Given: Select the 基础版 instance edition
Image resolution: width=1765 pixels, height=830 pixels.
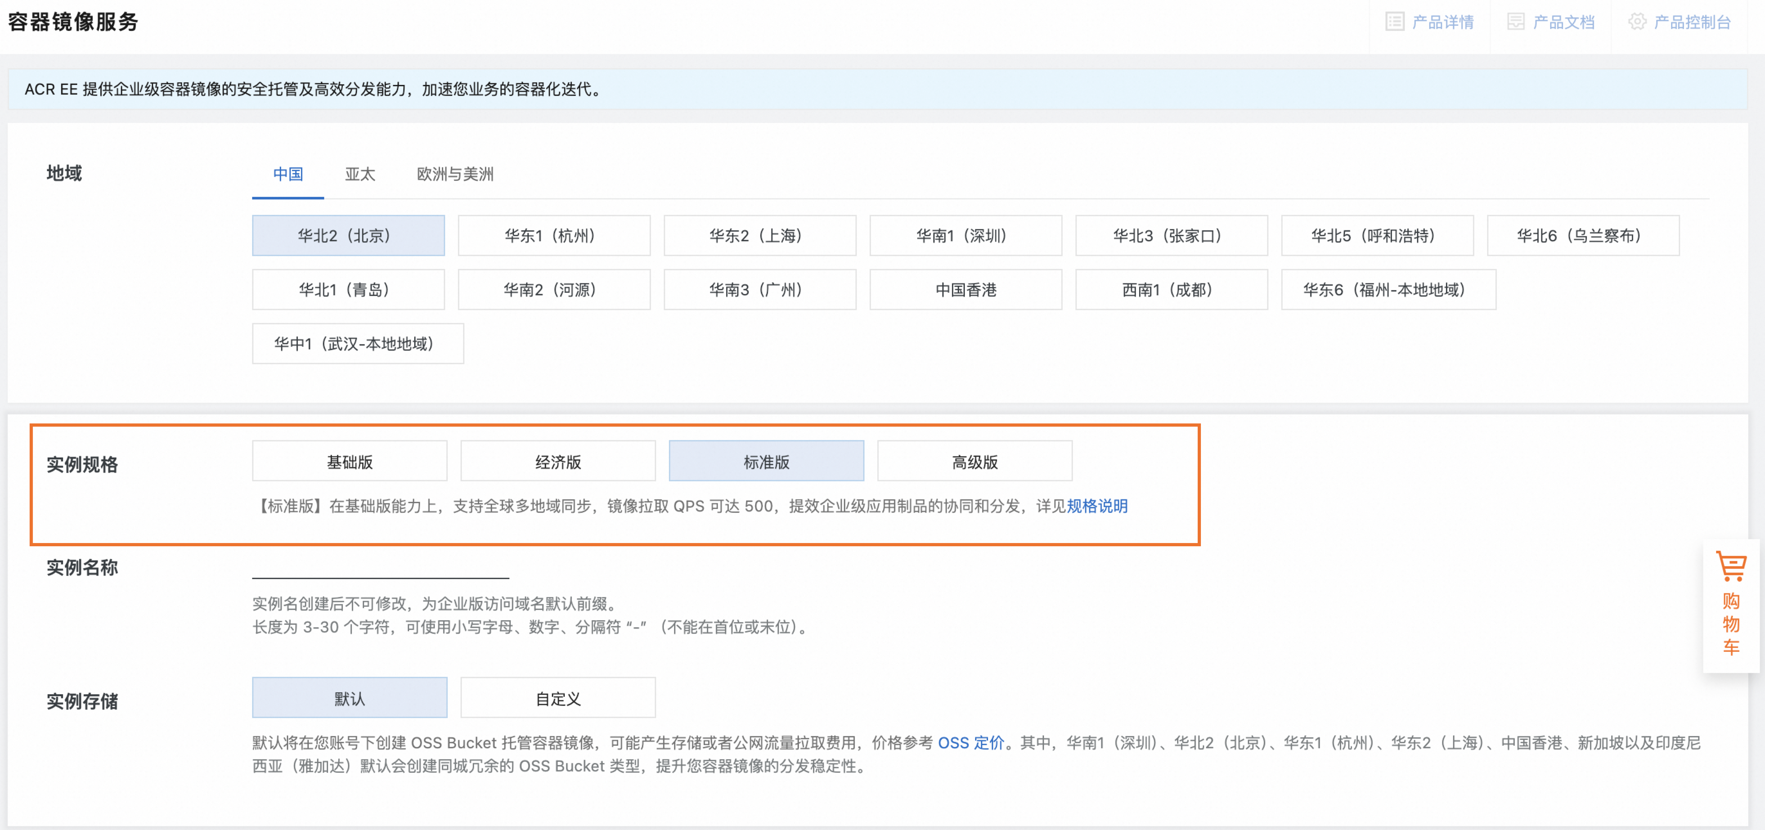Looking at the screenshot, I should (x=350, y=462).
